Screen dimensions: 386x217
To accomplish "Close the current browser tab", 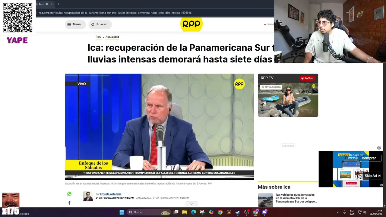I will click(x=51, y=4).
